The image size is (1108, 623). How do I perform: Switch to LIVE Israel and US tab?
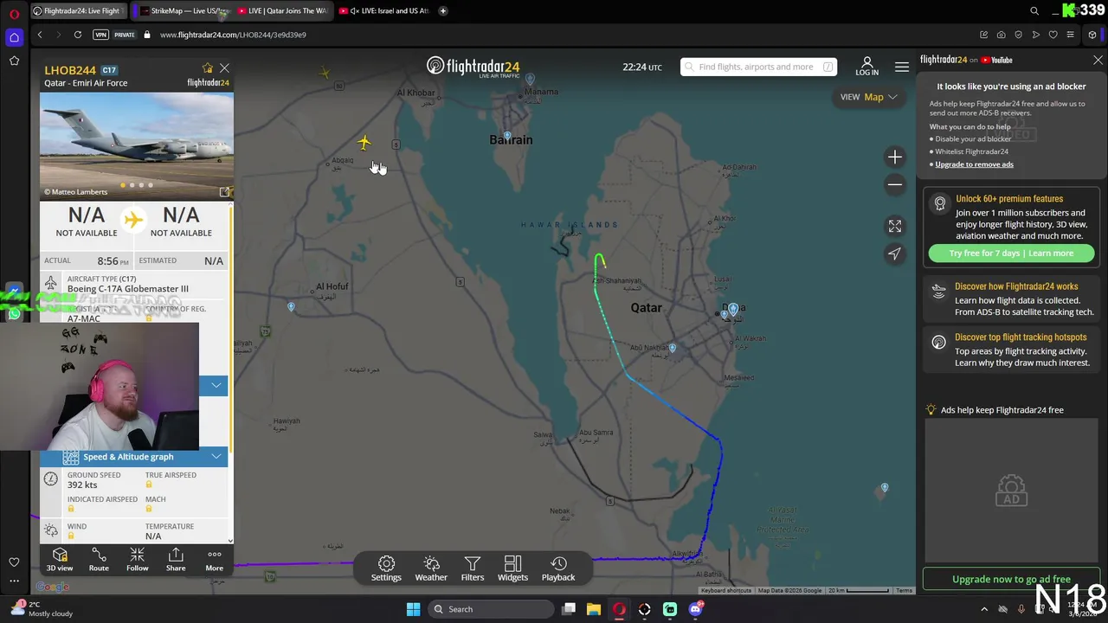(x=383, y=10)
